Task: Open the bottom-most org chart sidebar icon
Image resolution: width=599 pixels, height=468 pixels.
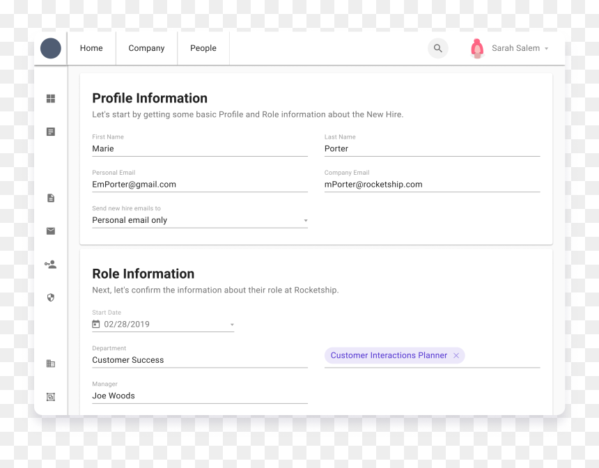Action: coord(50,396)
